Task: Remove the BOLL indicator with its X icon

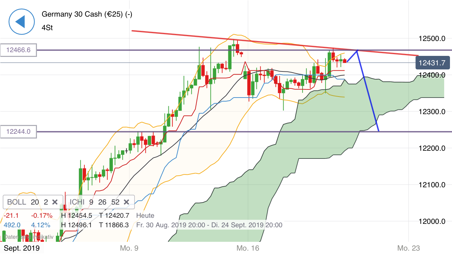Action: tap(55, 202)
